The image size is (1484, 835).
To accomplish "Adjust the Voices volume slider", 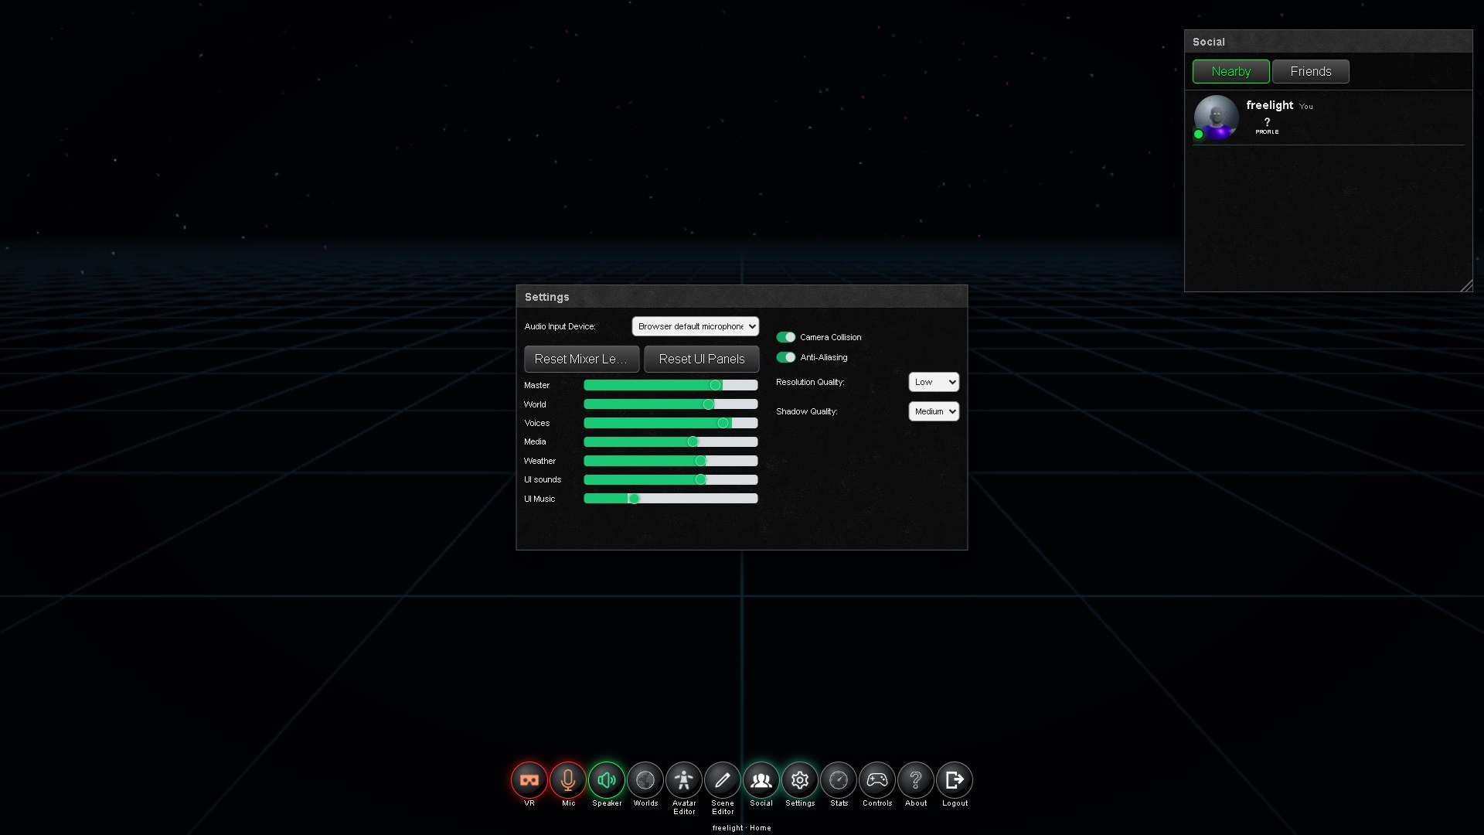I will pos(671,423).
